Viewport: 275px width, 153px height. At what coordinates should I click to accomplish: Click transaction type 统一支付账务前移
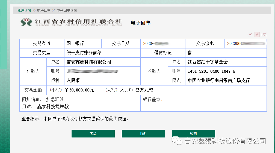[84, 53]
